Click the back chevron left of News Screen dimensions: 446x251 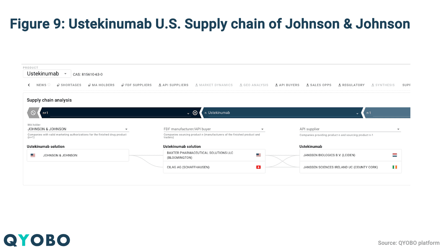click(x=29, y=85)
